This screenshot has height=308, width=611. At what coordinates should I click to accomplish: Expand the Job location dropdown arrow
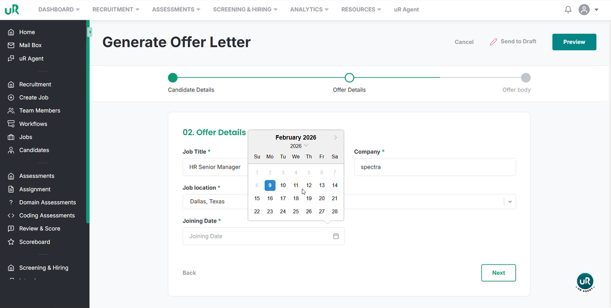tap(510, 202)
